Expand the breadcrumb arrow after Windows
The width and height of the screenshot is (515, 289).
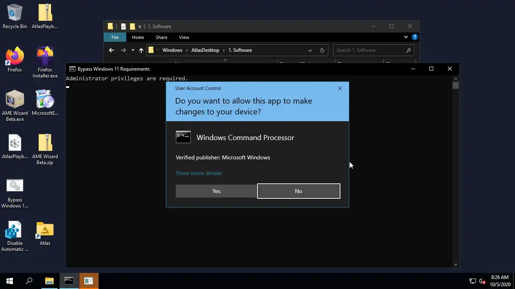187,50
